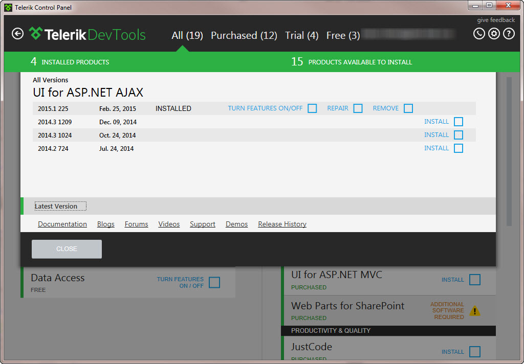
Task: Switch to the Purchased (12) tab
Action: [244, 35]
